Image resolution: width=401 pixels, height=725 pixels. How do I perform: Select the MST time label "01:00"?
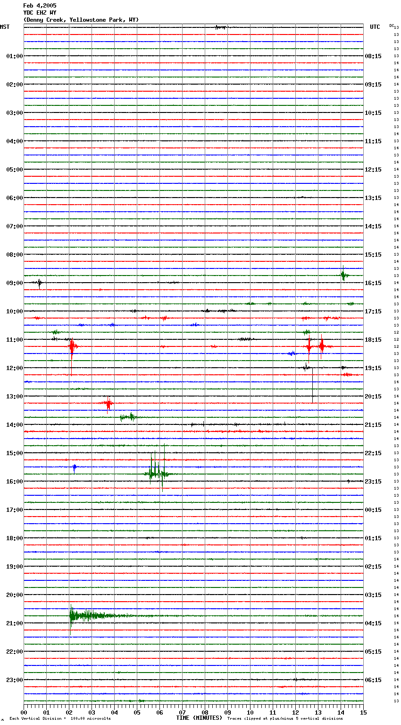(15, 56)
